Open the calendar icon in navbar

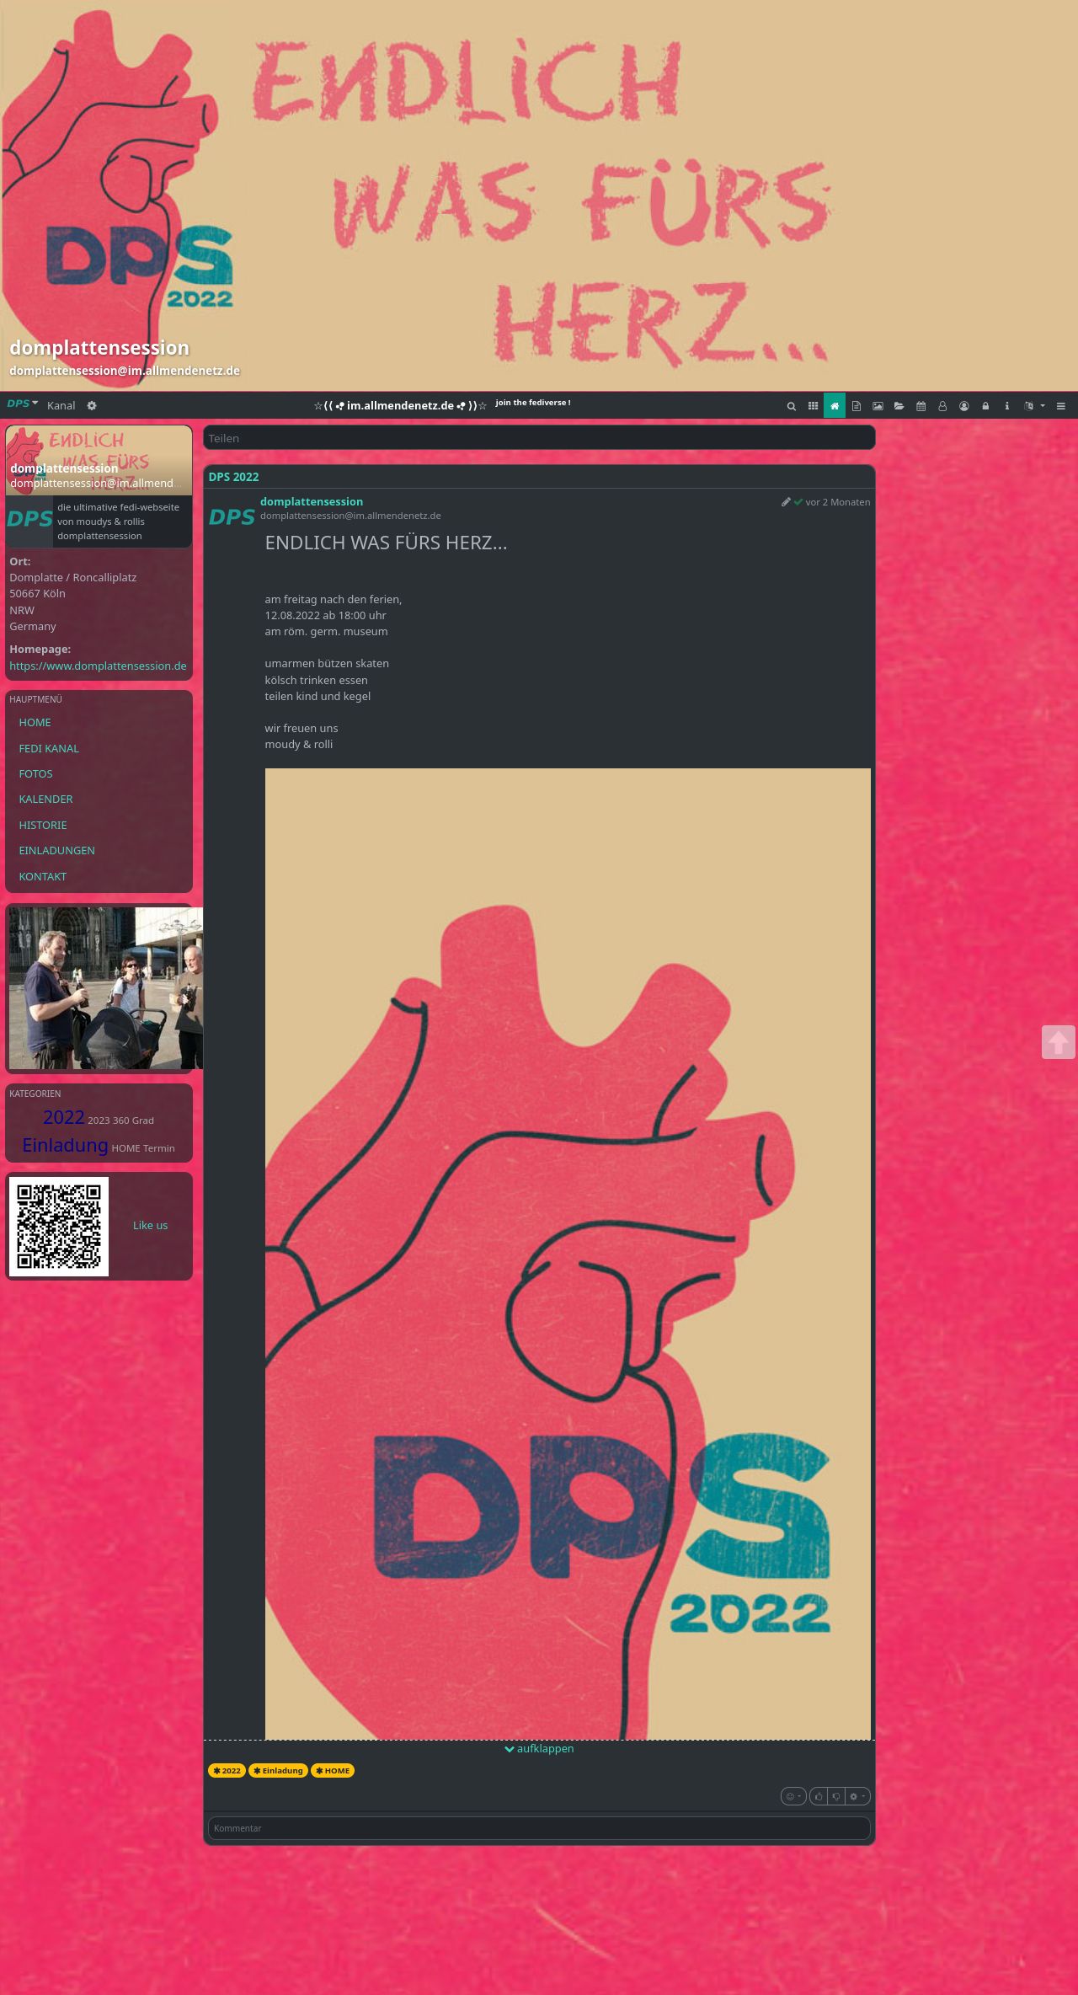[x=921, y=406]
